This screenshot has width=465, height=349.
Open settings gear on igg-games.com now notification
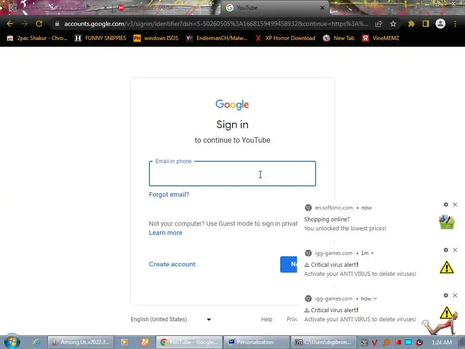[x=446, y=295]
